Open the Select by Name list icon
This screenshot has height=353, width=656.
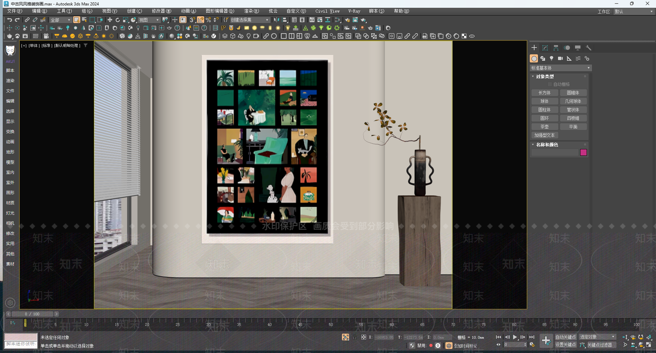click(84, 20)
